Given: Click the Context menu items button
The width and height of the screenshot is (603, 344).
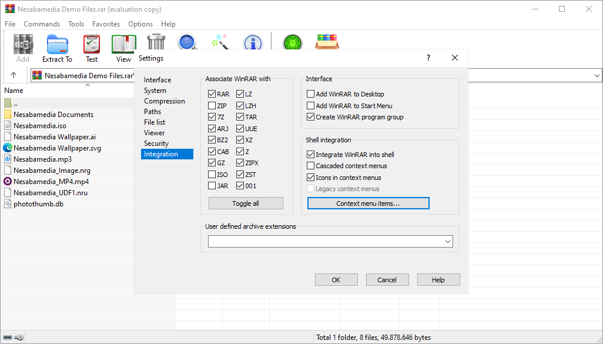Looking at the screenshot, I should click(368, 203).
